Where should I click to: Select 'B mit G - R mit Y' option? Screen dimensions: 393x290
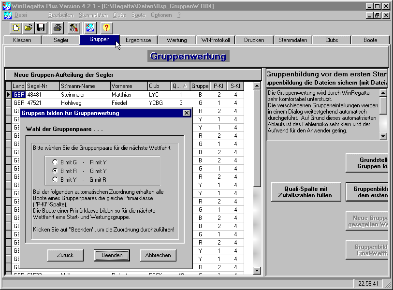tap(56, 162)
